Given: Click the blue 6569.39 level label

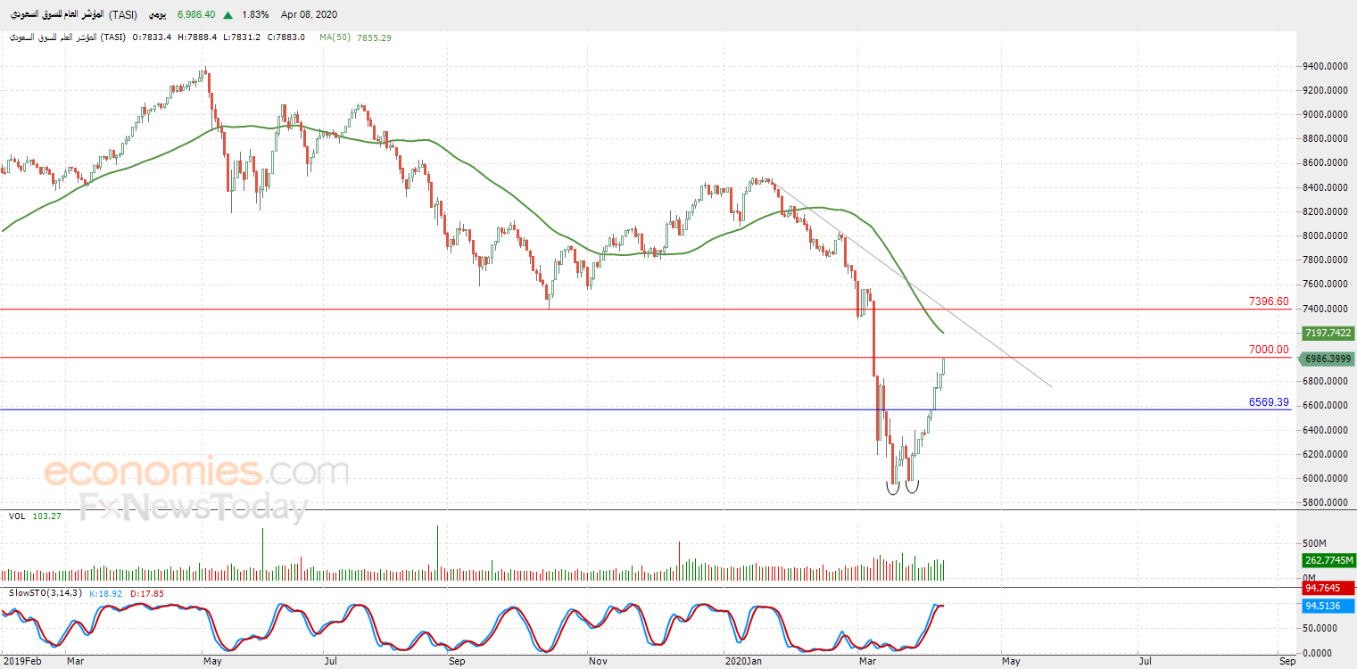Looking at the screenshot, I should pyautogui.click(x=1269, y=402).
